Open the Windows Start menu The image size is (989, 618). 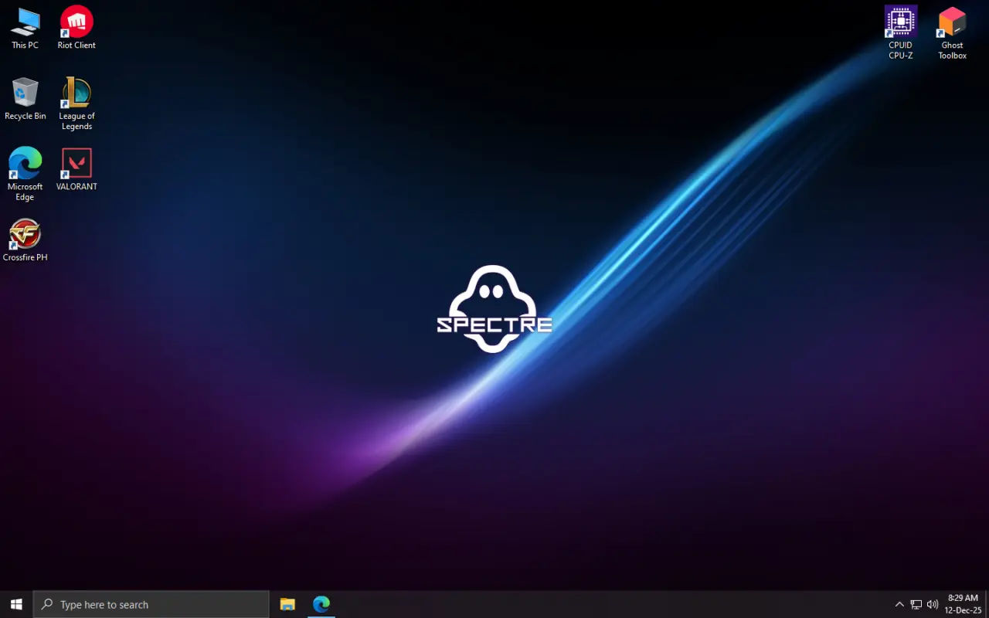point(16,604)
